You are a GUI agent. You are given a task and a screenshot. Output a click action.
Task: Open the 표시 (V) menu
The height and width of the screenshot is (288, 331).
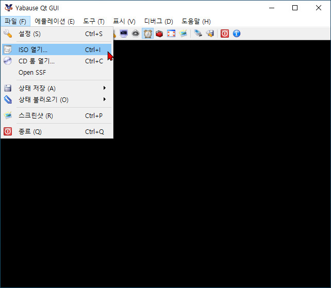(x=124, y=21)
